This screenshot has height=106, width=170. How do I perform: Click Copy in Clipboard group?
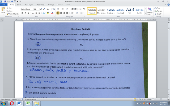tap(10, 11)
